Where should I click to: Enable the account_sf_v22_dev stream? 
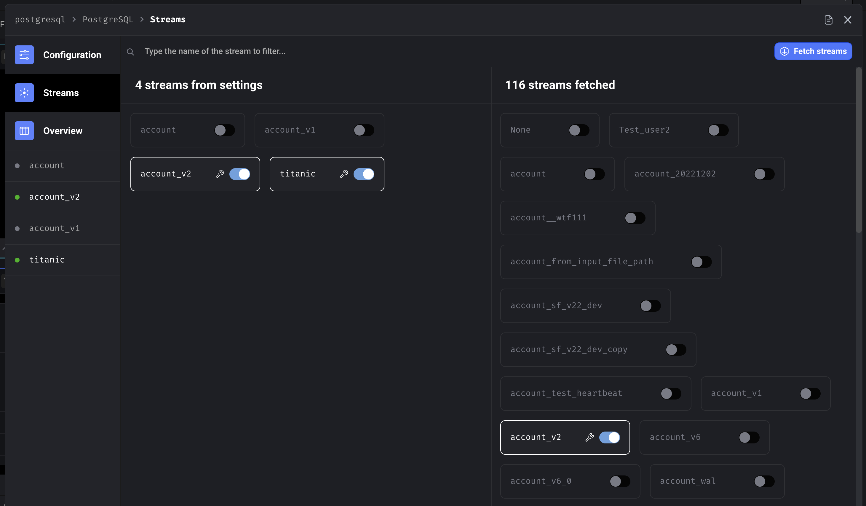click(x=651, y=306)
